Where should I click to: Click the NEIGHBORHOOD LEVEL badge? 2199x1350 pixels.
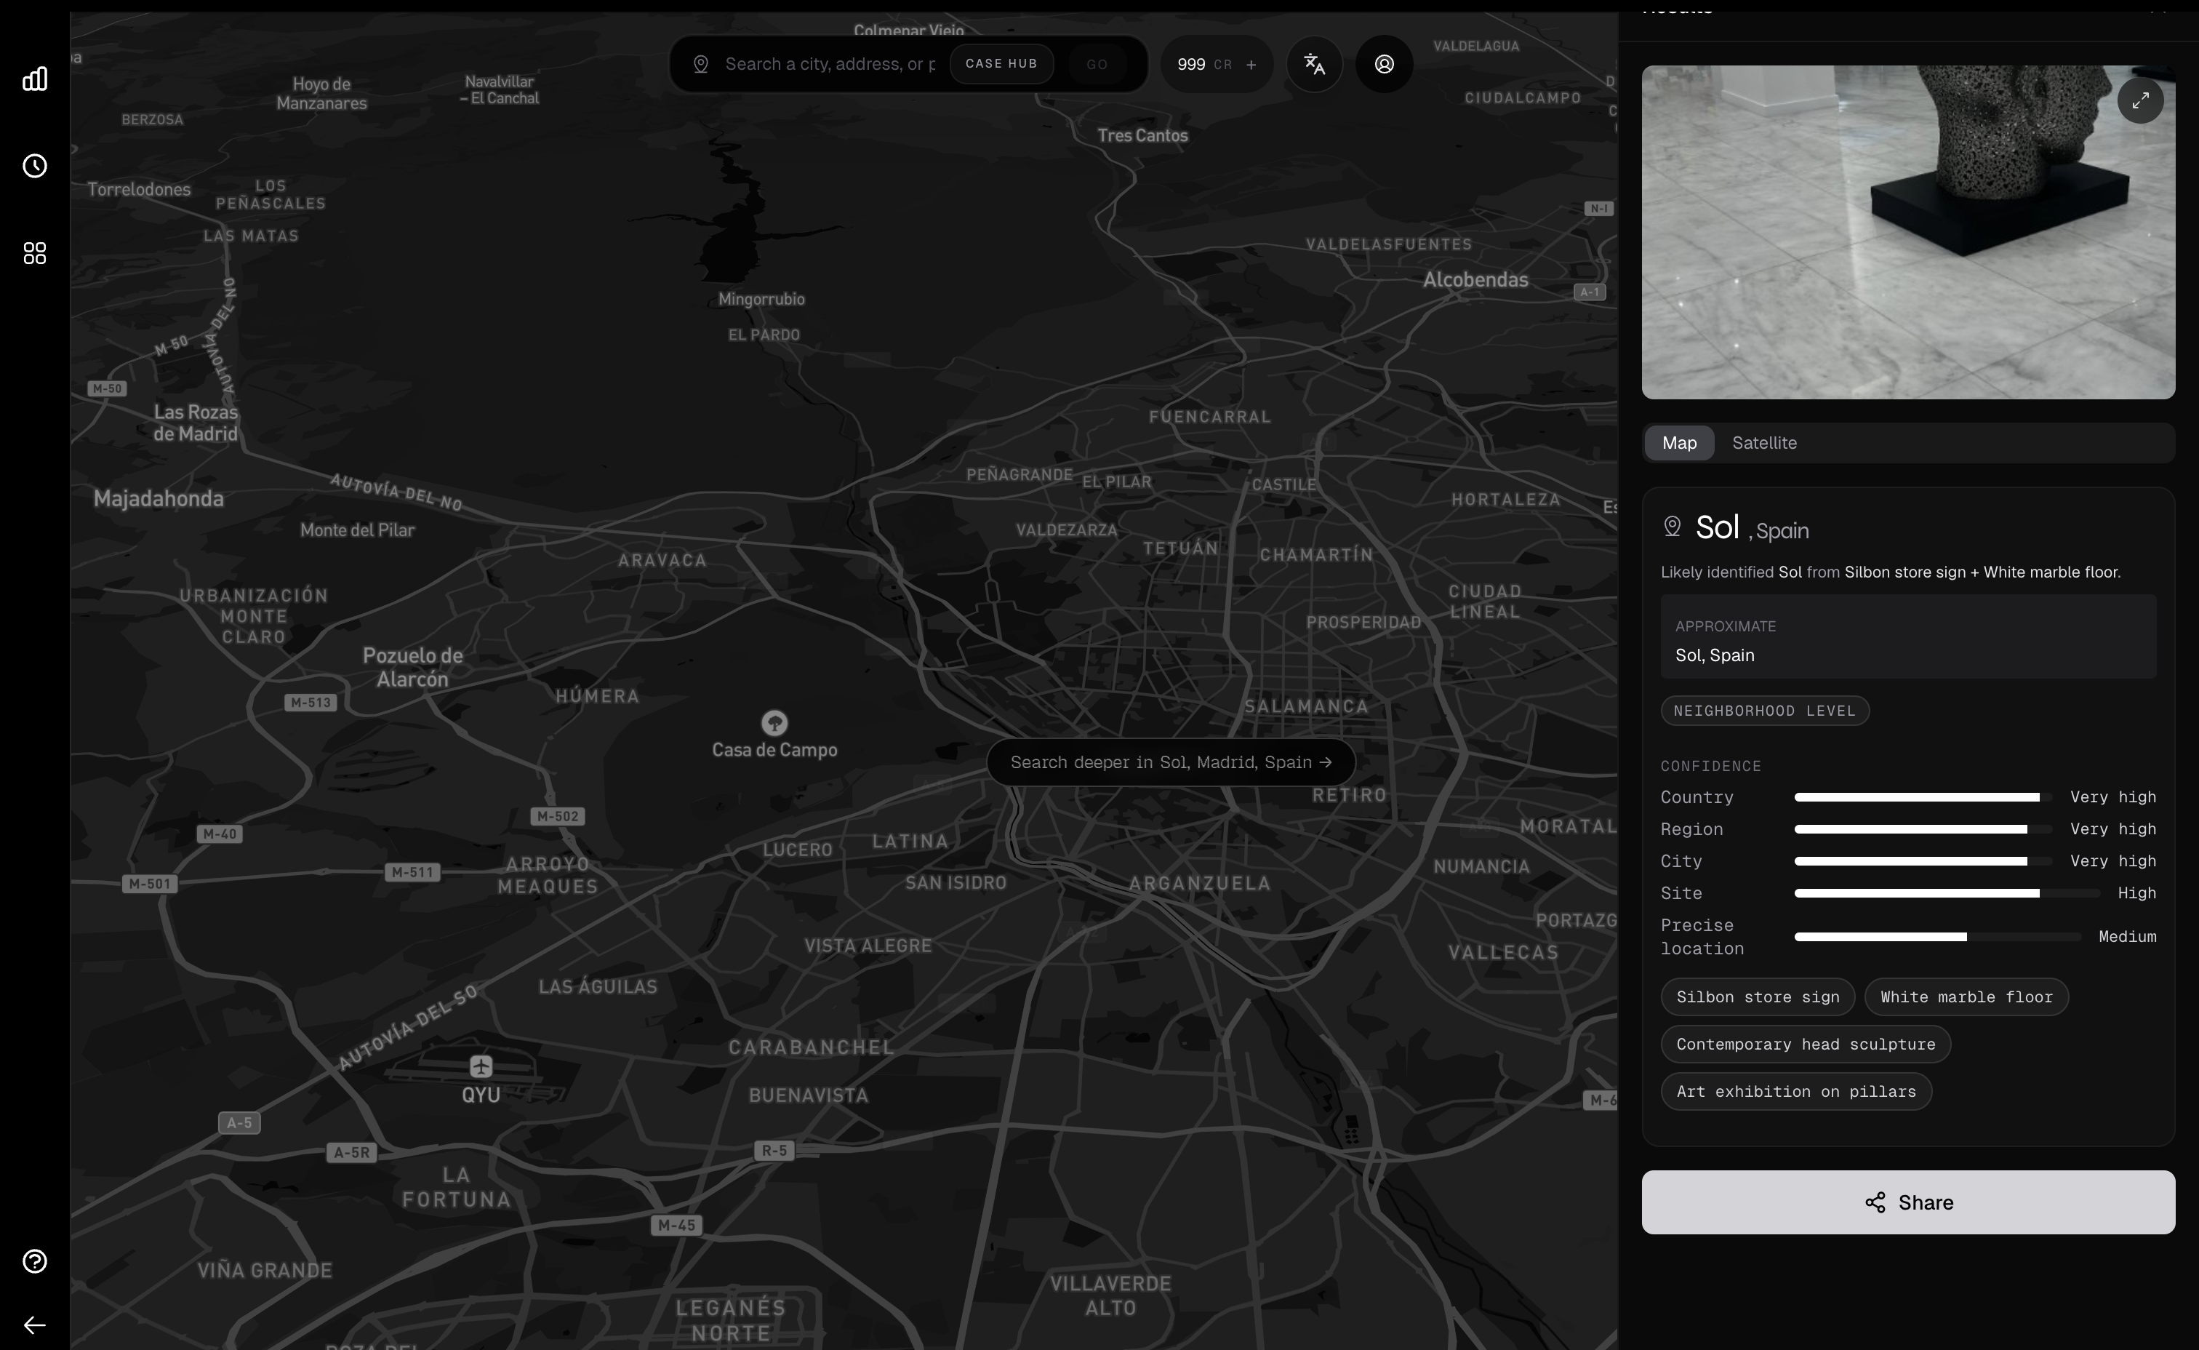[x=1764, y=711]
